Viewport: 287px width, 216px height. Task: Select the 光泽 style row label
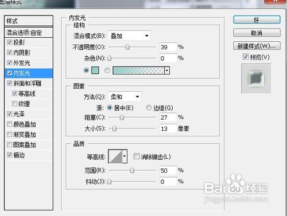19,114
